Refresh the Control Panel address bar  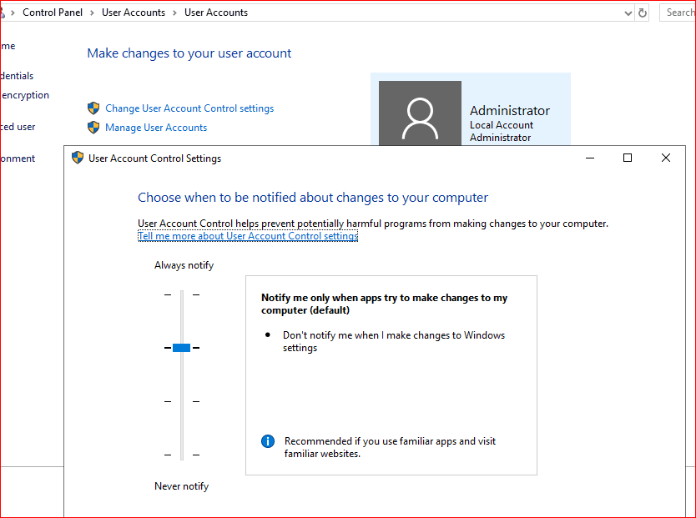643,13
